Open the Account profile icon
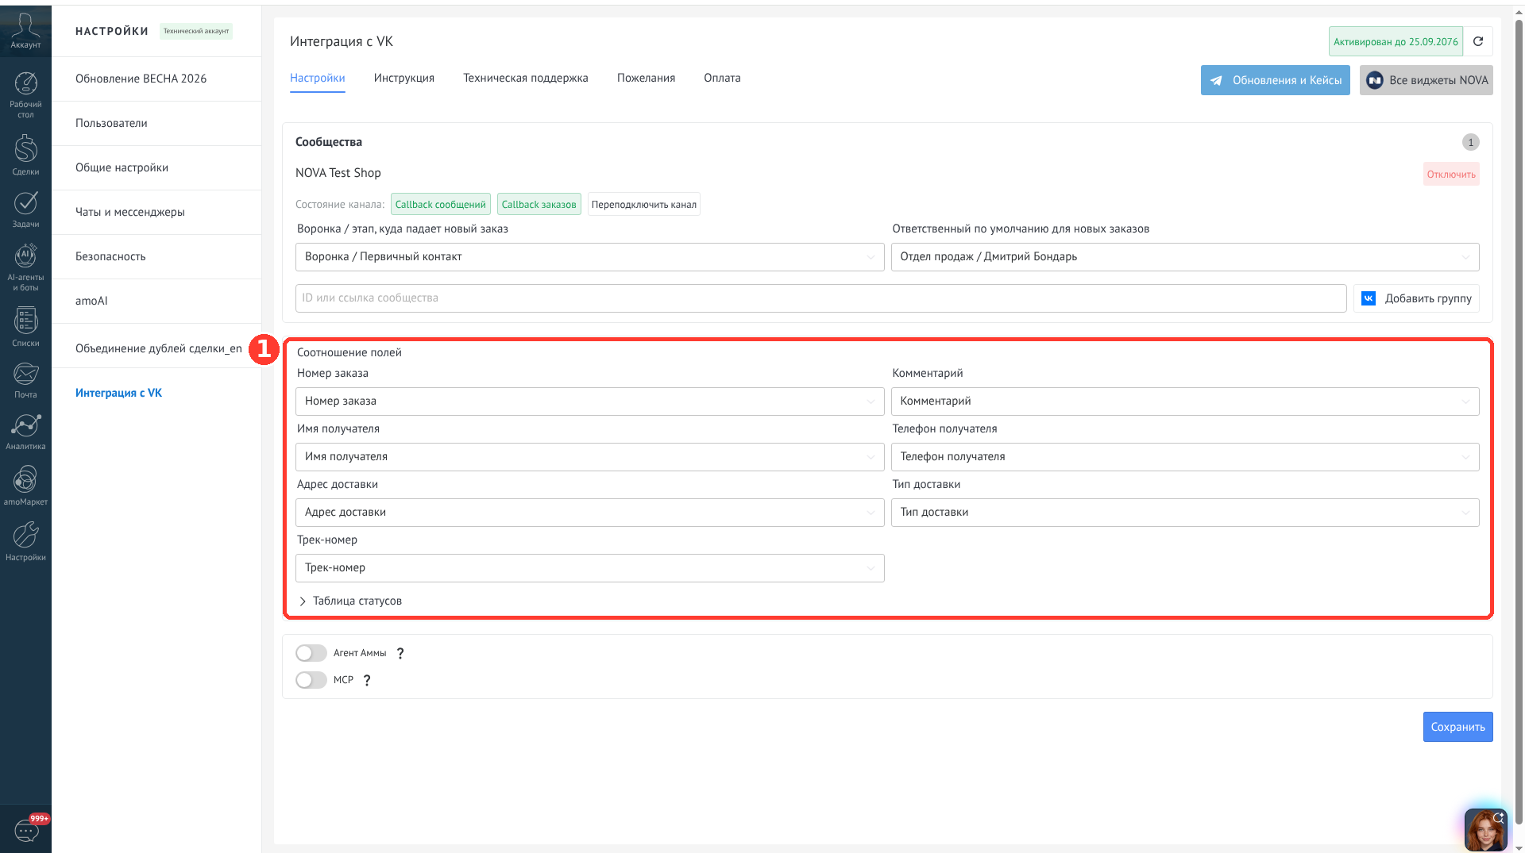 click(25, 30)
